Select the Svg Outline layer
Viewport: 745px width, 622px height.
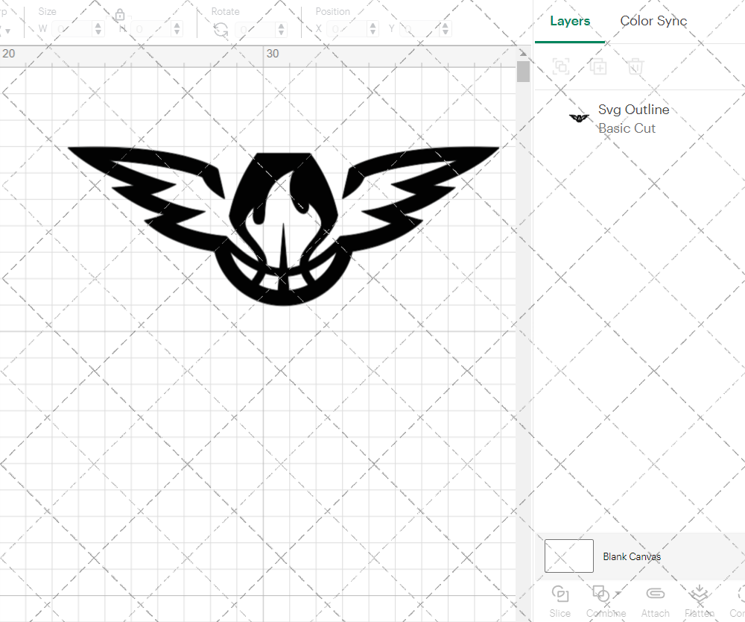(x=634, y=110)
